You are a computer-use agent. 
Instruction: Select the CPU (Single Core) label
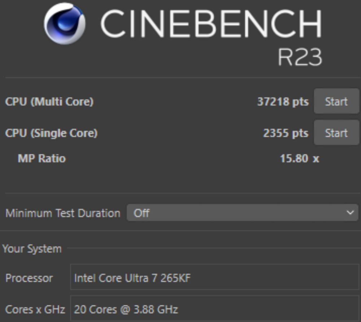click(x=51, y=133)
